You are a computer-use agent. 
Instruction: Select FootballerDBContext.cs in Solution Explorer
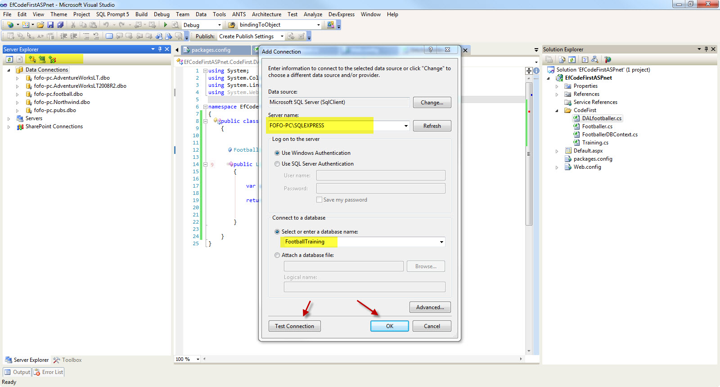610,135
